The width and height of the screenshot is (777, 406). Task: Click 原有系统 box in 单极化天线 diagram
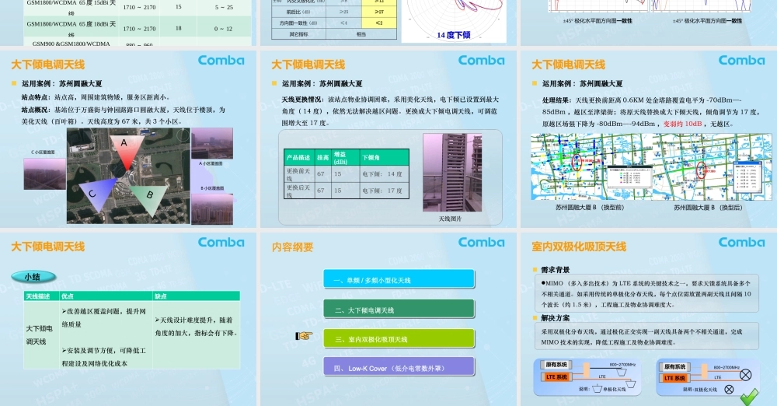pyautogui.click(x=556, y=365)
